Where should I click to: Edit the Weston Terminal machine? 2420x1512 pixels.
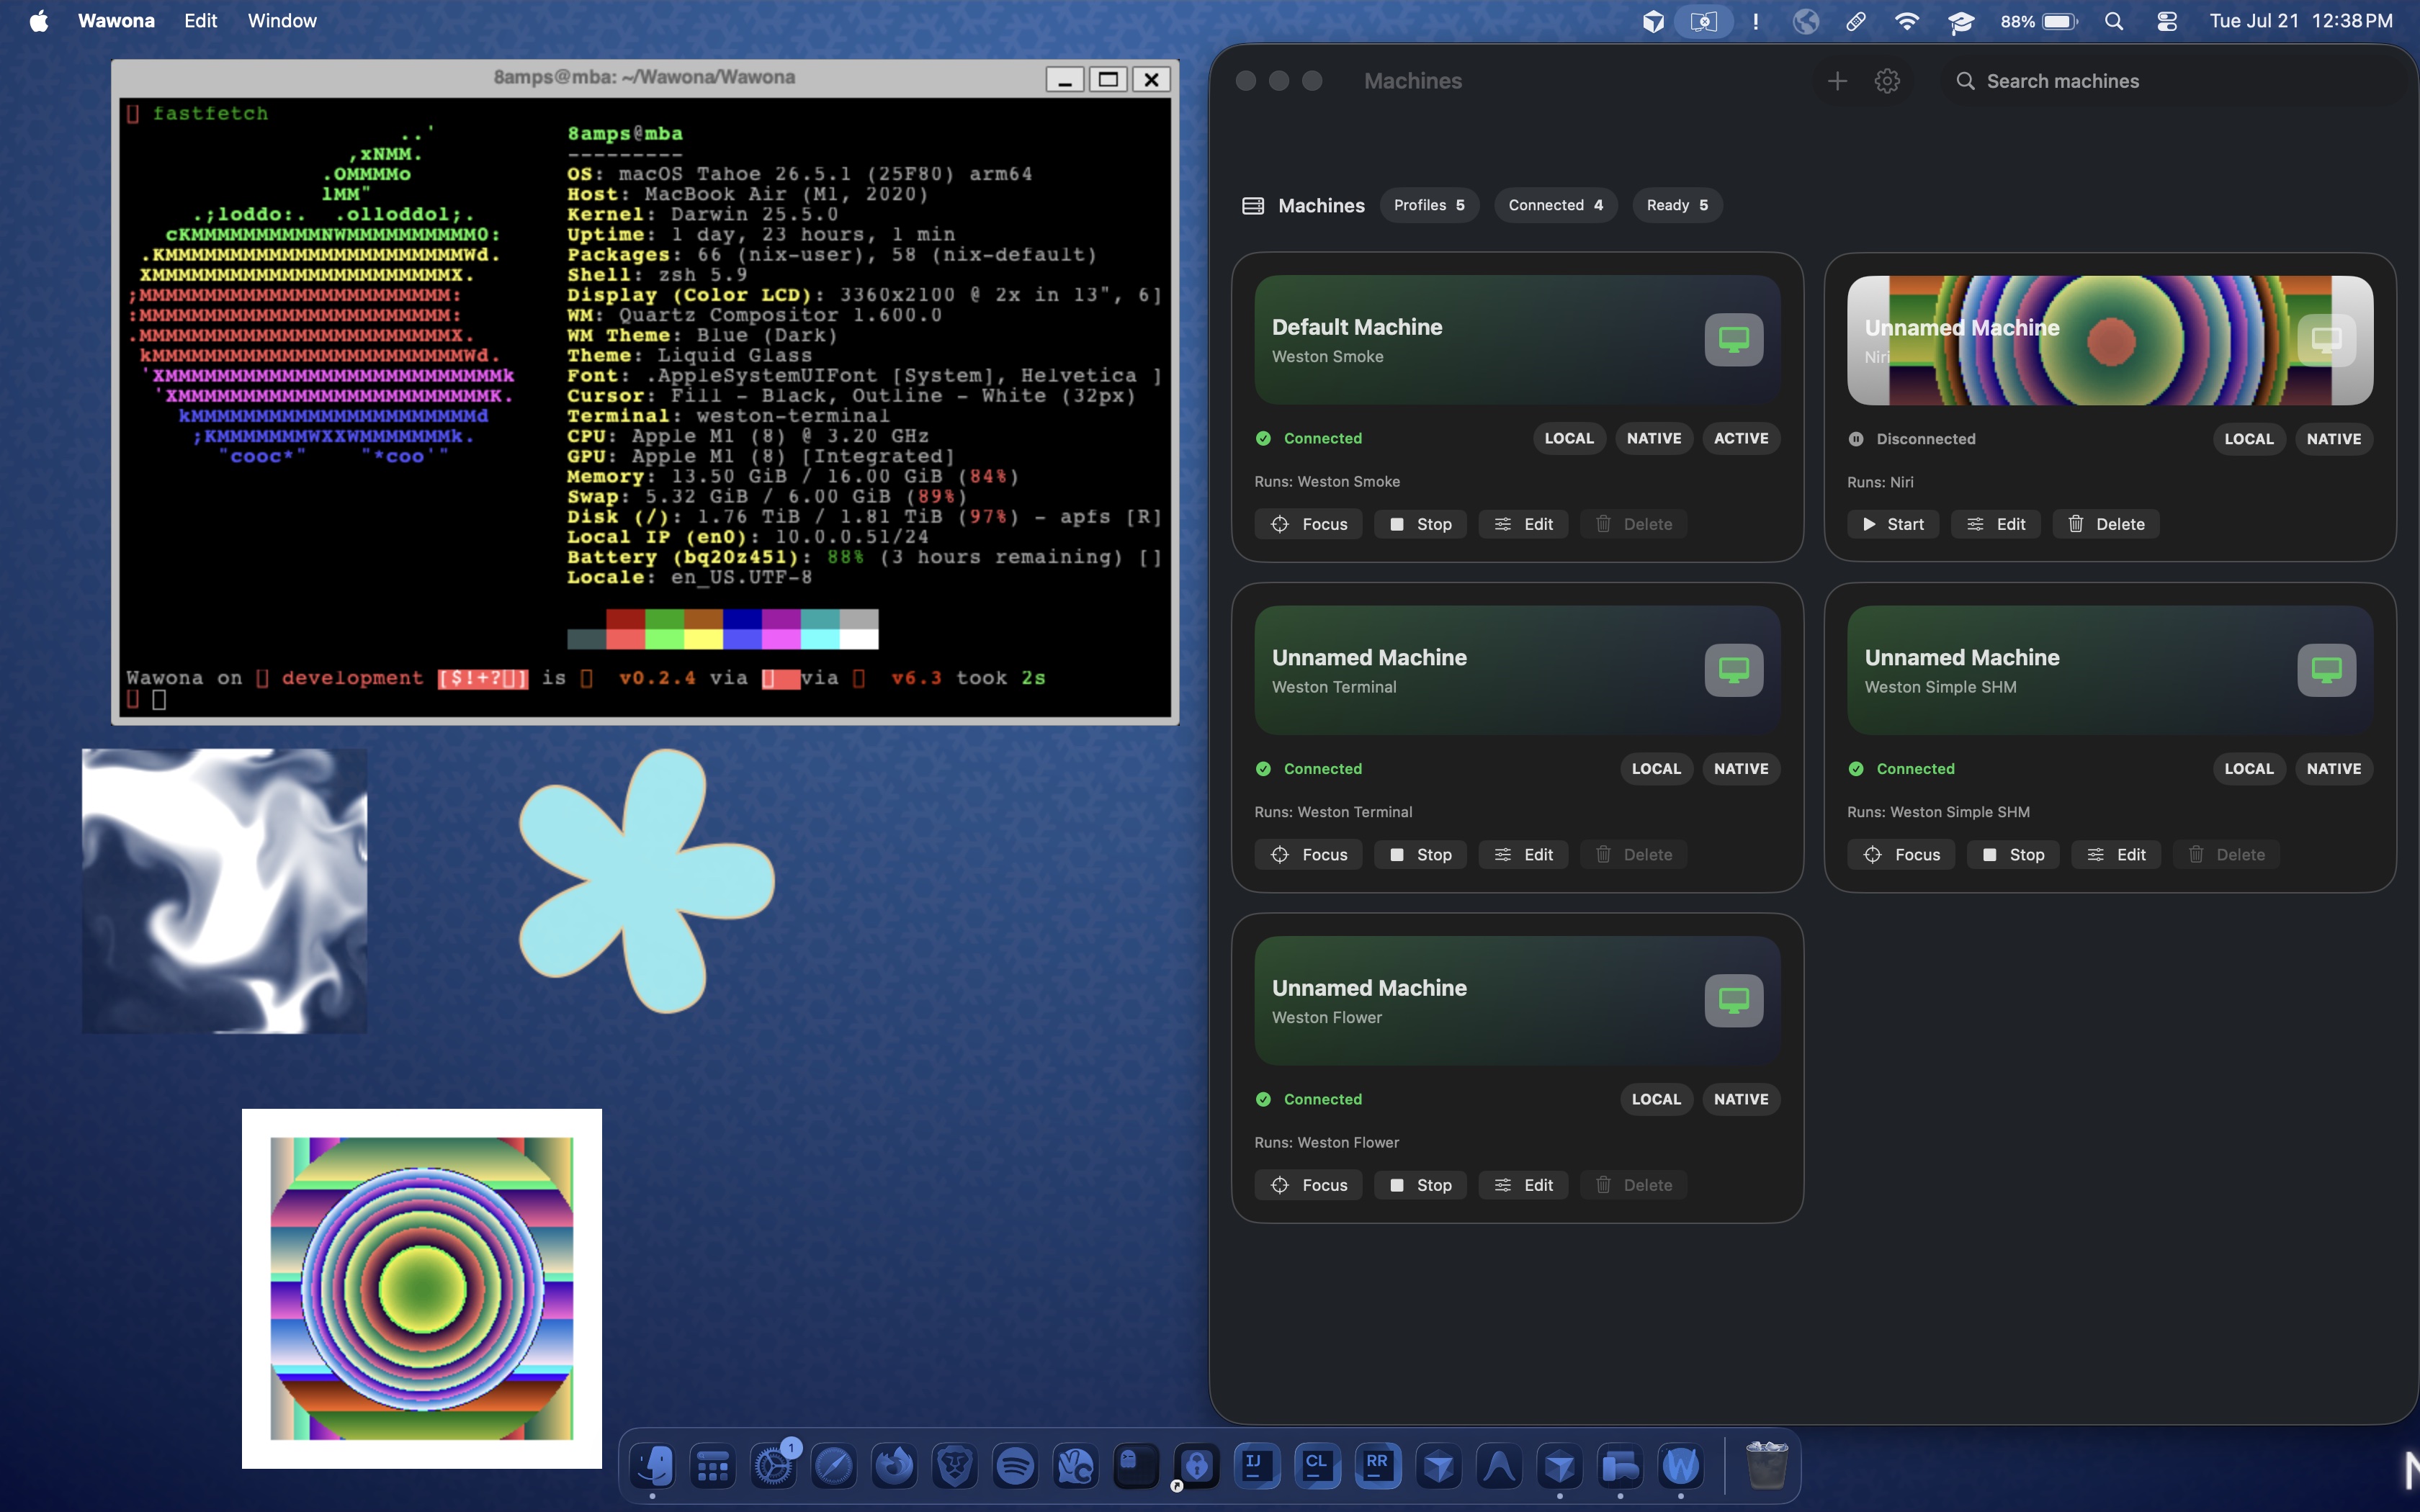[x=1523, y=855]
